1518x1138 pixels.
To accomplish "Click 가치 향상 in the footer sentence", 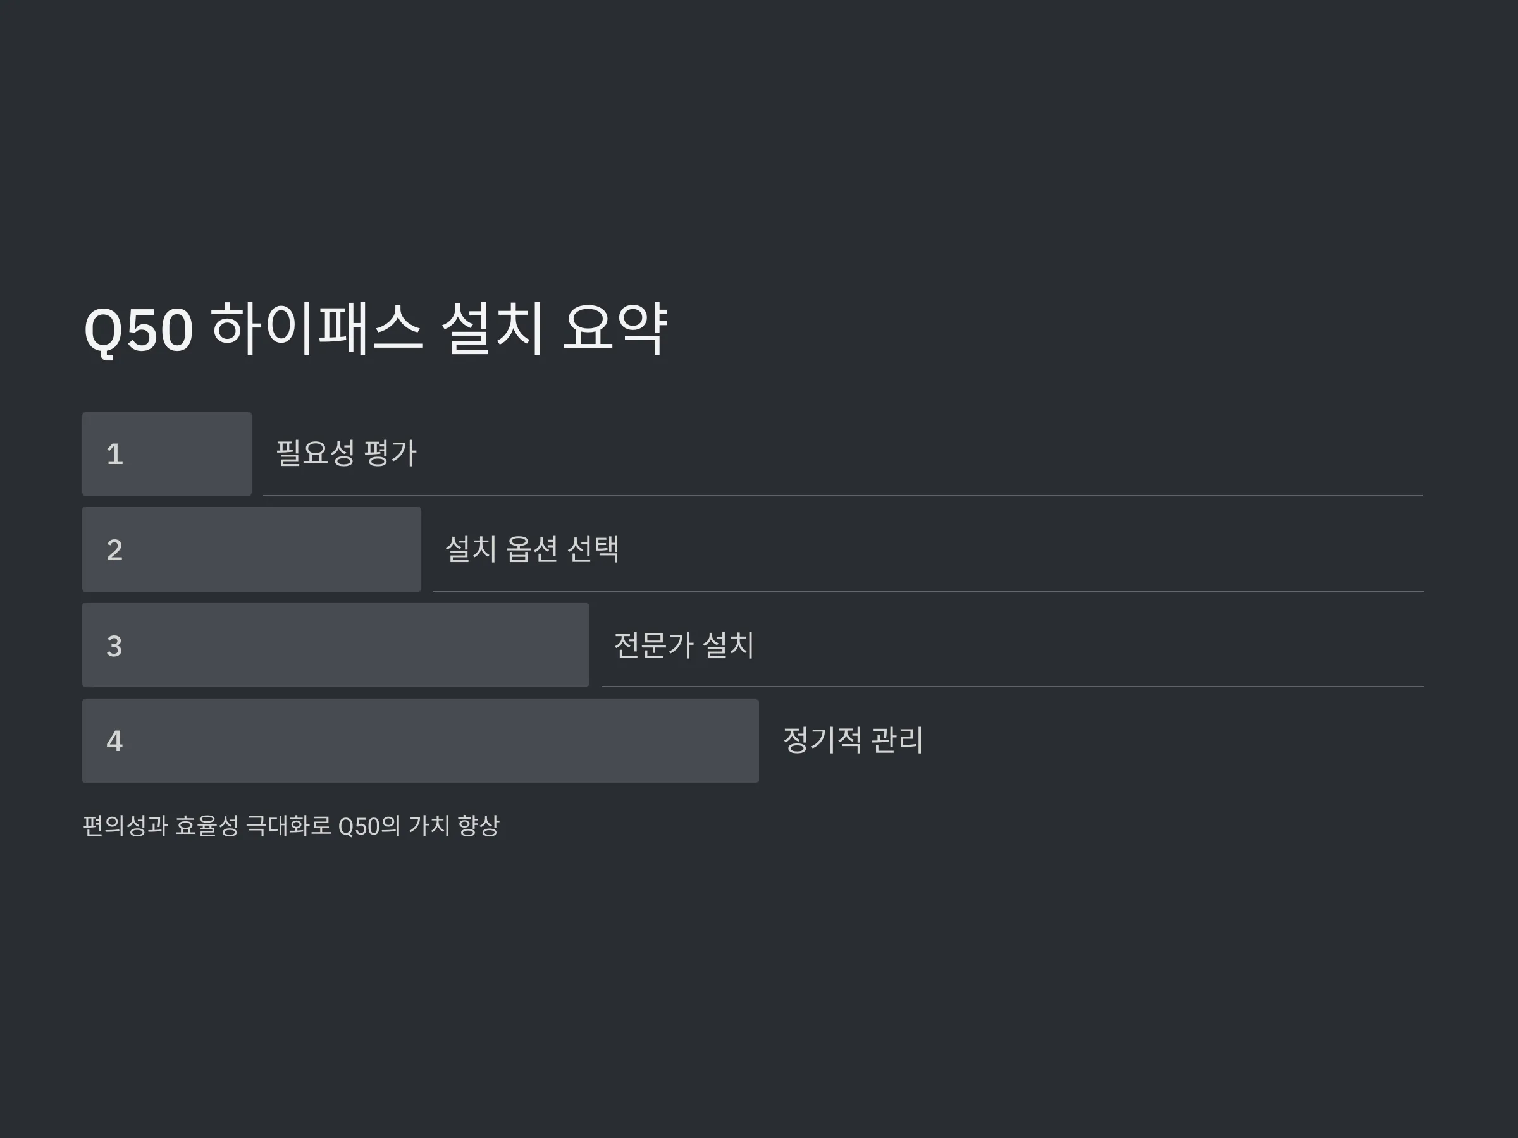I will [x=454, y=825].
